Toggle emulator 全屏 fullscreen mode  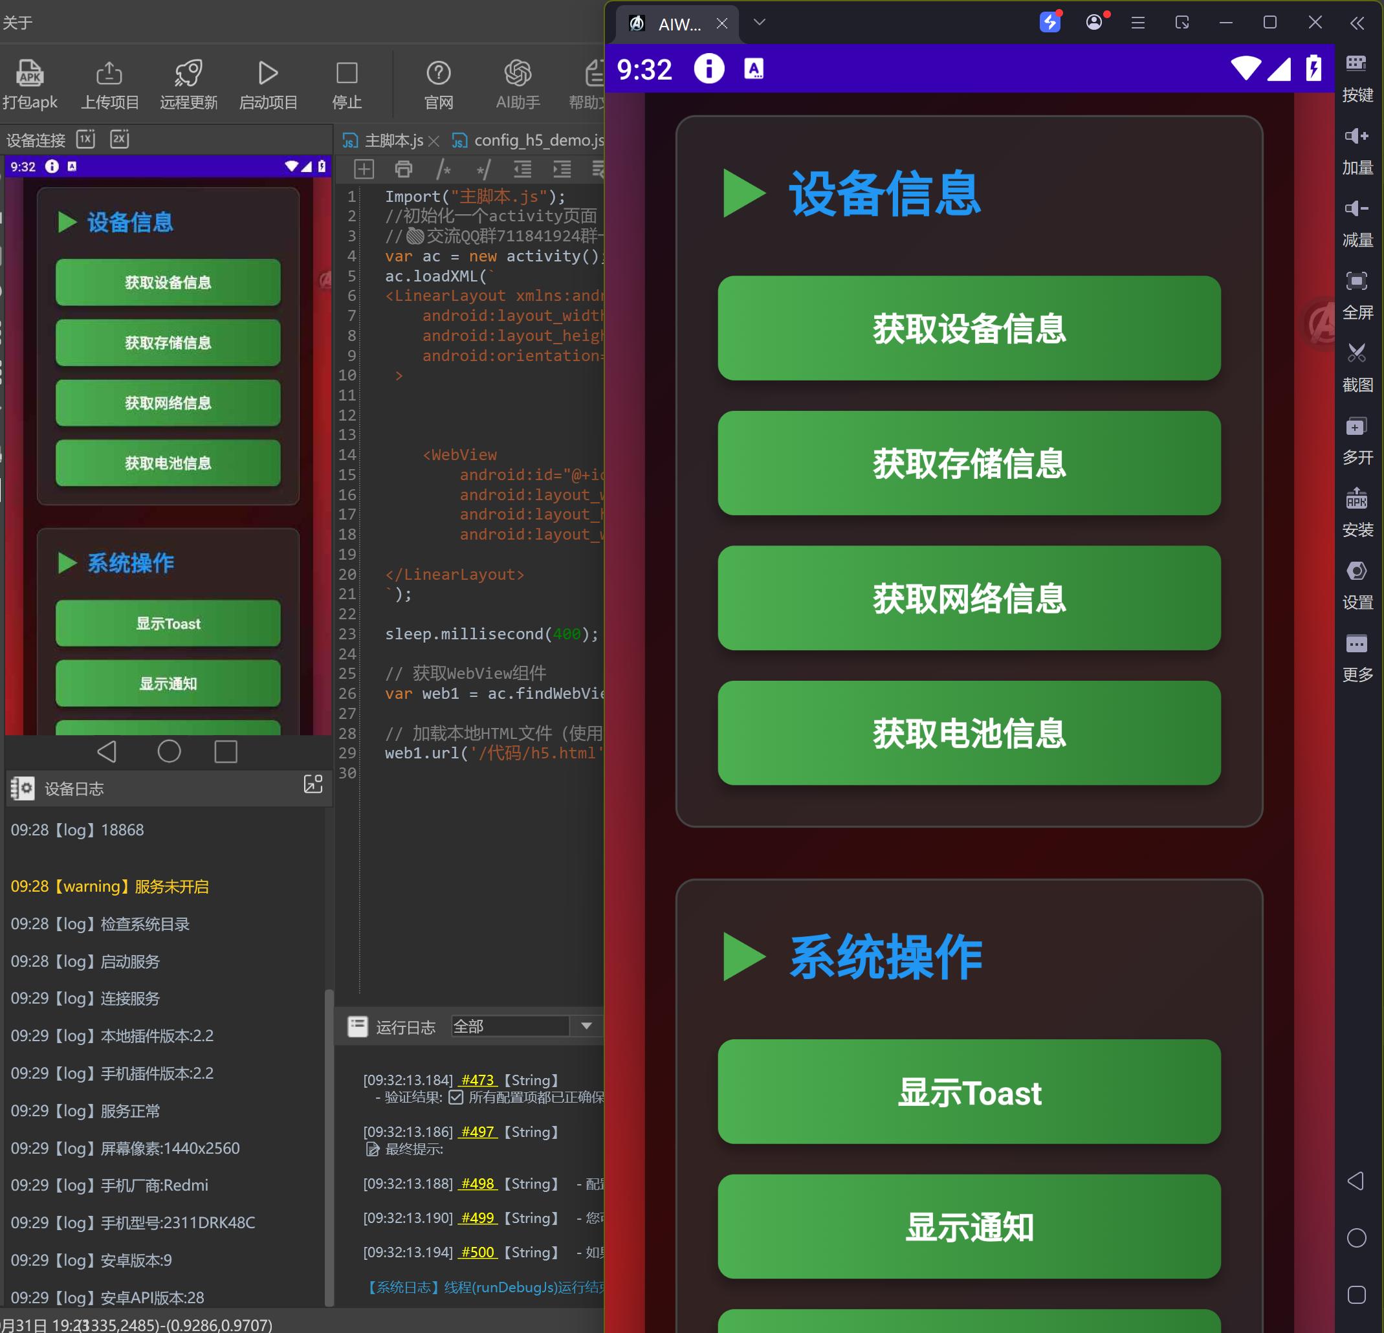coord(1356,281)
